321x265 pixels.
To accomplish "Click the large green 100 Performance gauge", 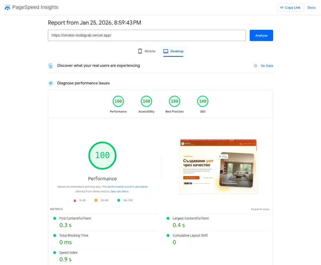I will (x=102, y=155).
